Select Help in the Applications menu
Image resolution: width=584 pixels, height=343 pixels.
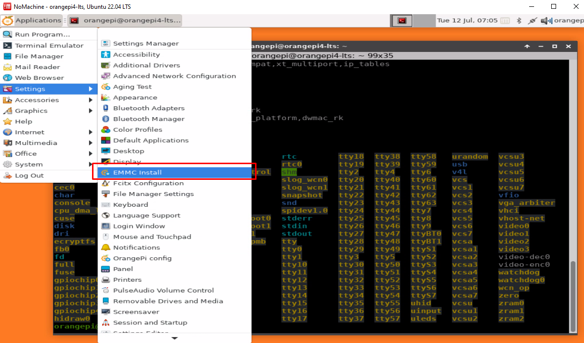tap(48, 122)
